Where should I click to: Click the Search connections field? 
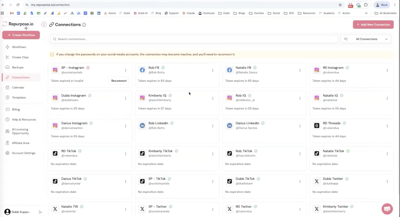194,39
